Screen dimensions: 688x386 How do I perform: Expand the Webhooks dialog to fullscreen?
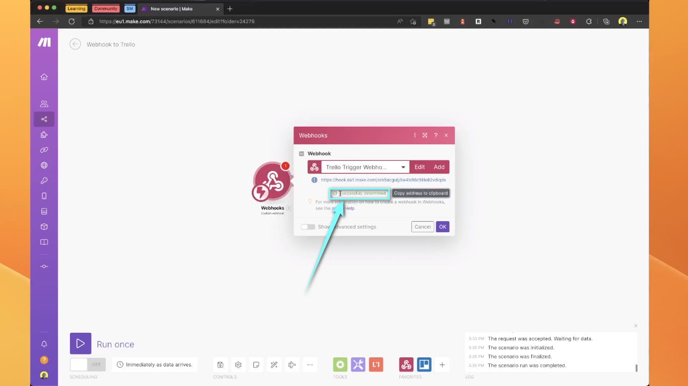[425, 135]
